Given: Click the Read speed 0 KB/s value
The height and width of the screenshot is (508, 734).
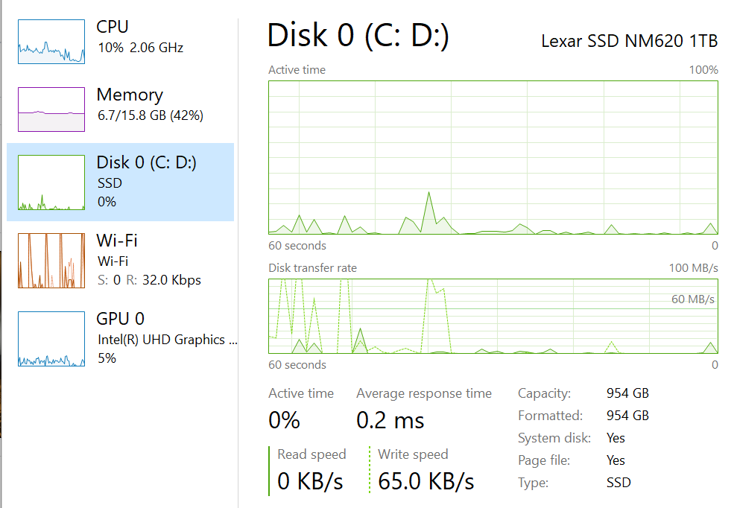Looking at the screenshot, I should (x=310, y=481).
